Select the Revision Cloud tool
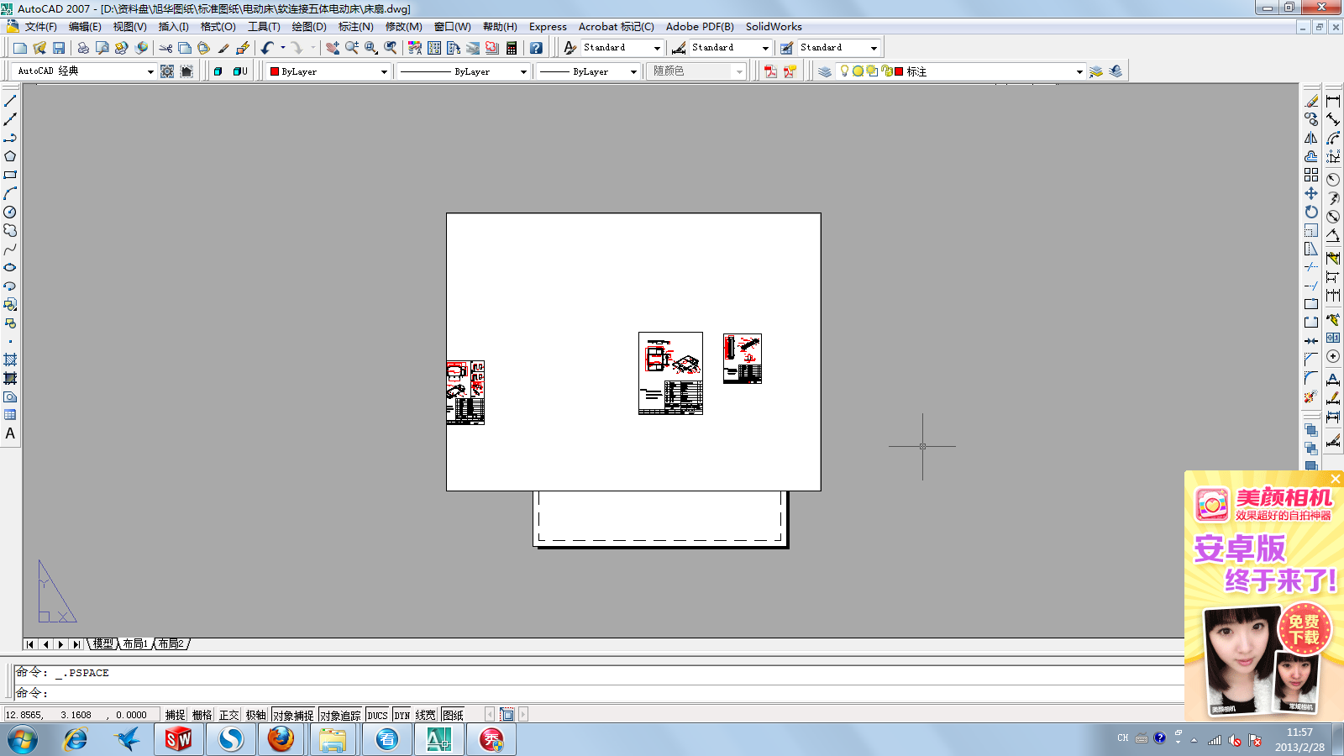1344x756 pixels. [x=10, y=230]
